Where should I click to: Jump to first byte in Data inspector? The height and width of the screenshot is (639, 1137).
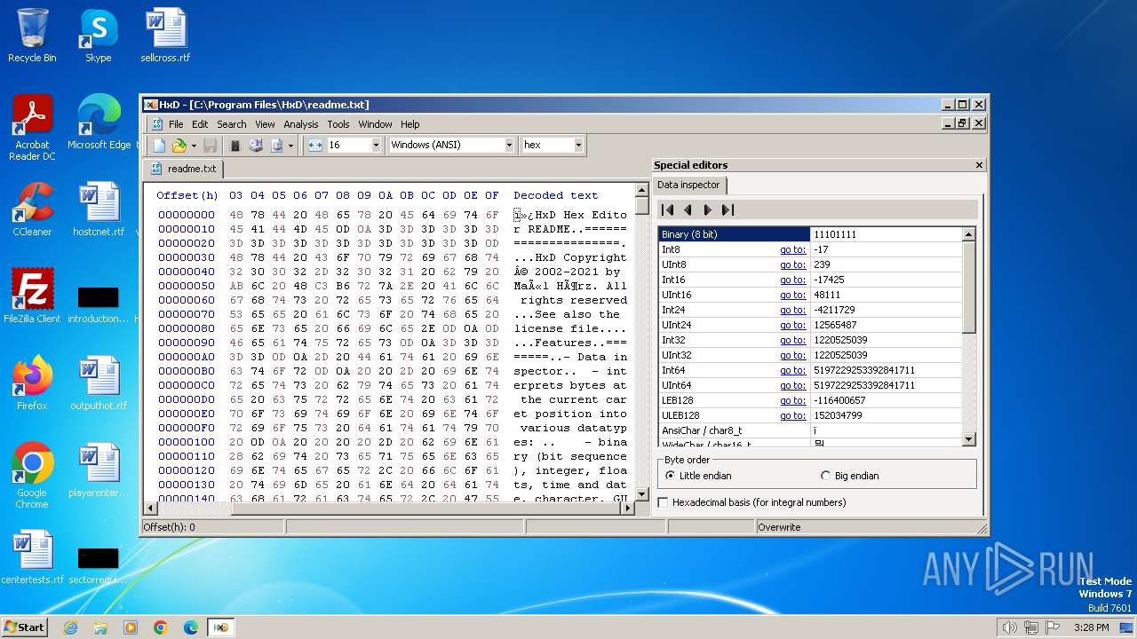point(667,210)
